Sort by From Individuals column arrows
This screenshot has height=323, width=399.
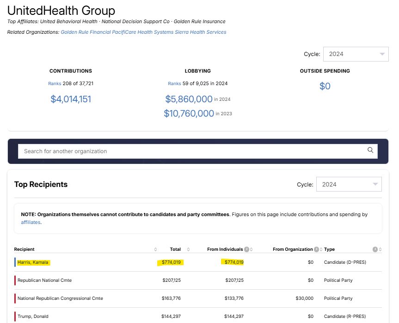point(251,249)
